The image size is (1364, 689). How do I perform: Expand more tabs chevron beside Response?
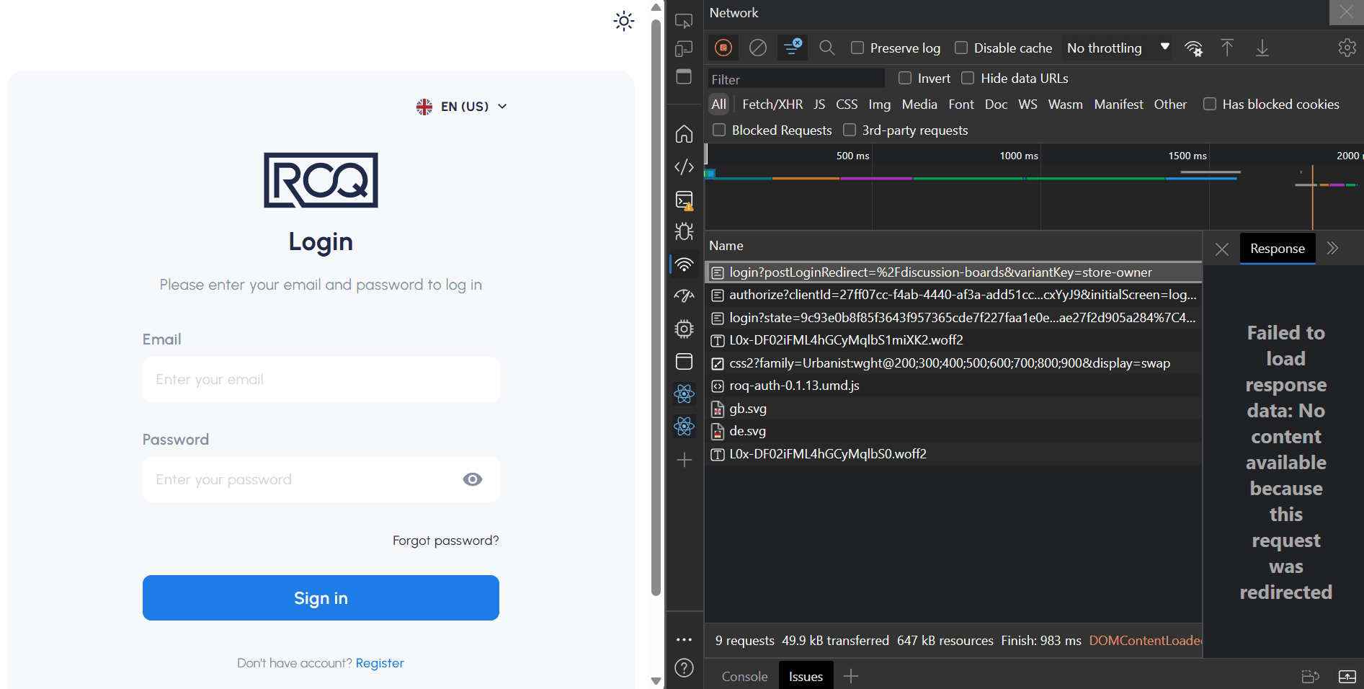1332,249
